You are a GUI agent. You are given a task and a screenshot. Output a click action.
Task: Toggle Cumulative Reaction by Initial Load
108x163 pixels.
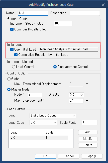(x=16, y=55)
